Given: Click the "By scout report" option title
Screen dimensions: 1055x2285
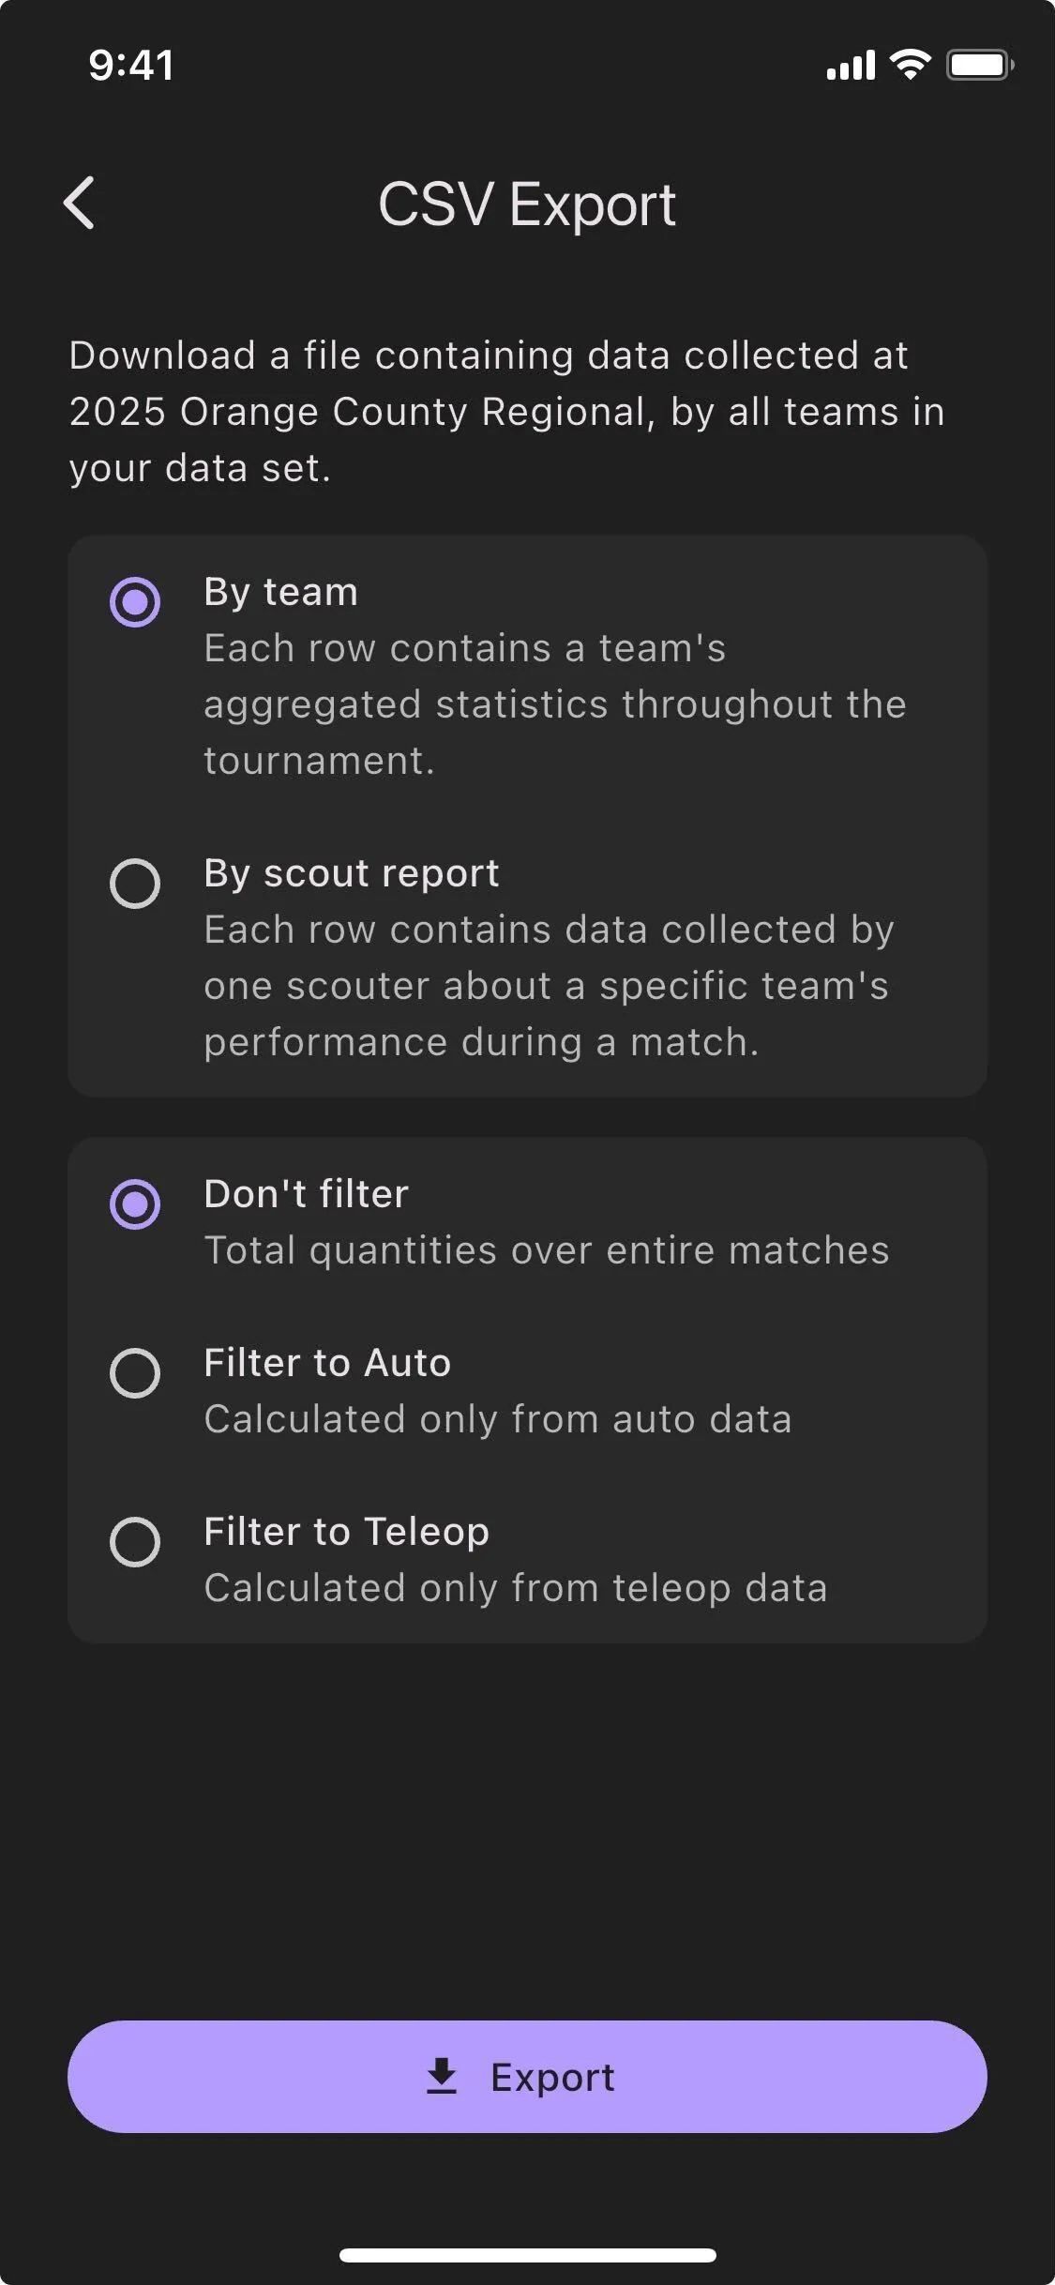Looking at the screenshot, I should tap(351, 873).
